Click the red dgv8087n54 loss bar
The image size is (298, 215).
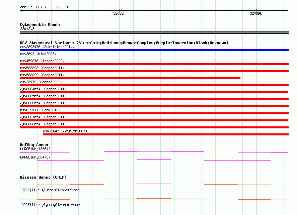[154, 120]
